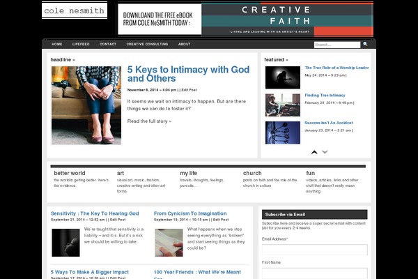Click the First Name input field
418x279 pixels.
pyautogui.click(x=315, y=273)
